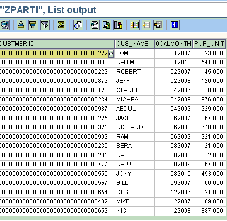Click customer name RAJU
The height and width of the screenshot is (221, 227).
tap(124, 164)
